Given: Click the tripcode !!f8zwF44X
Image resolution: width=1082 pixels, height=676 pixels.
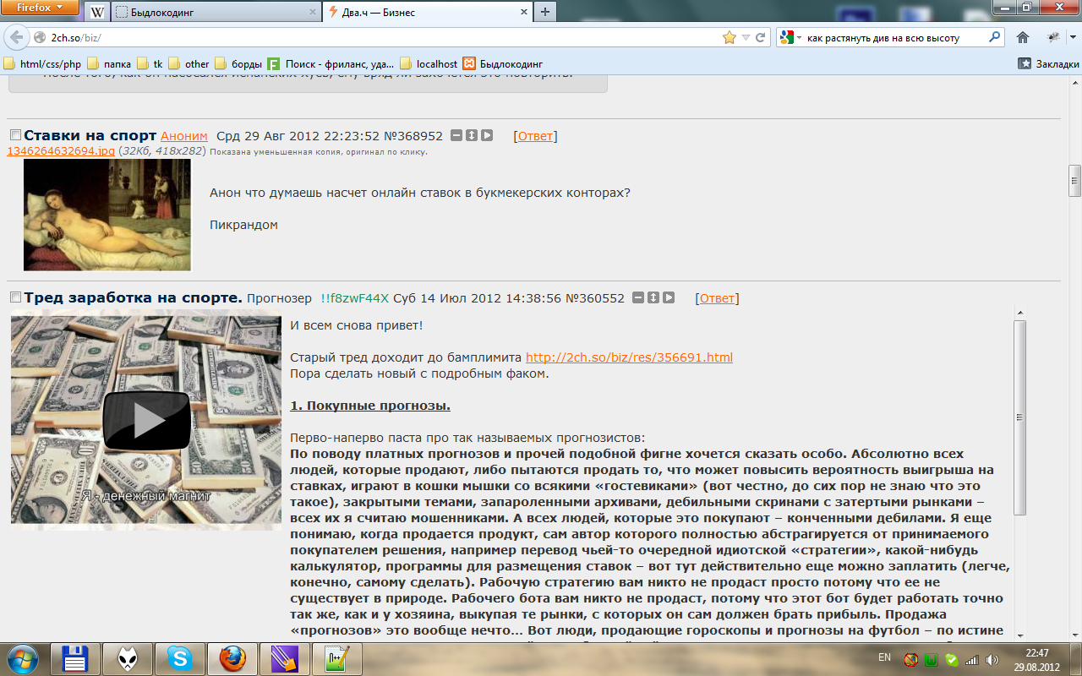Looking at the screenshot, I should pos(355,298).
